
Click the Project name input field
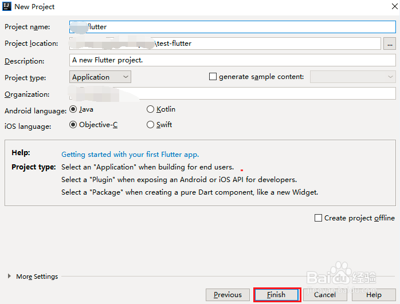[x=233, y=27]
